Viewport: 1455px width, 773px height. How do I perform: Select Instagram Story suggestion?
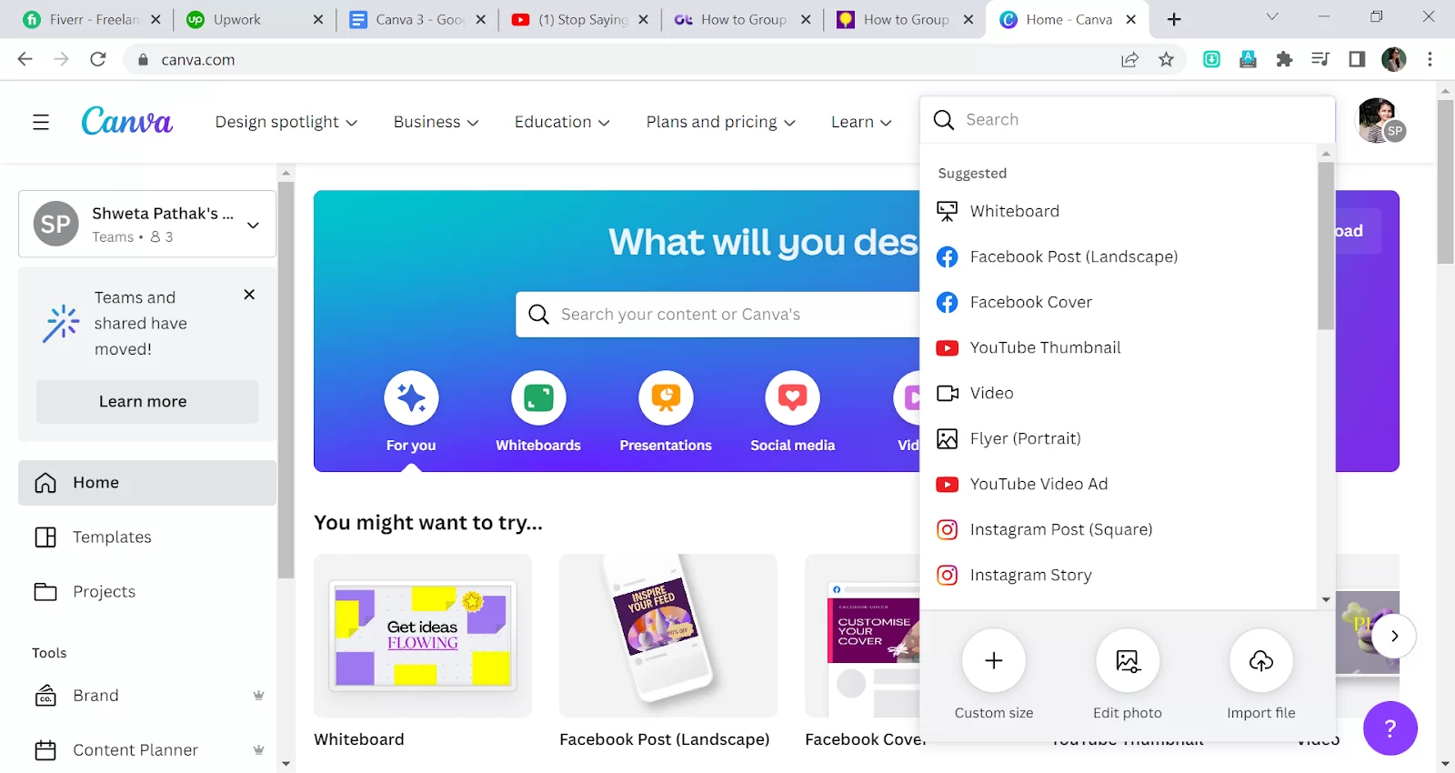1119,575
